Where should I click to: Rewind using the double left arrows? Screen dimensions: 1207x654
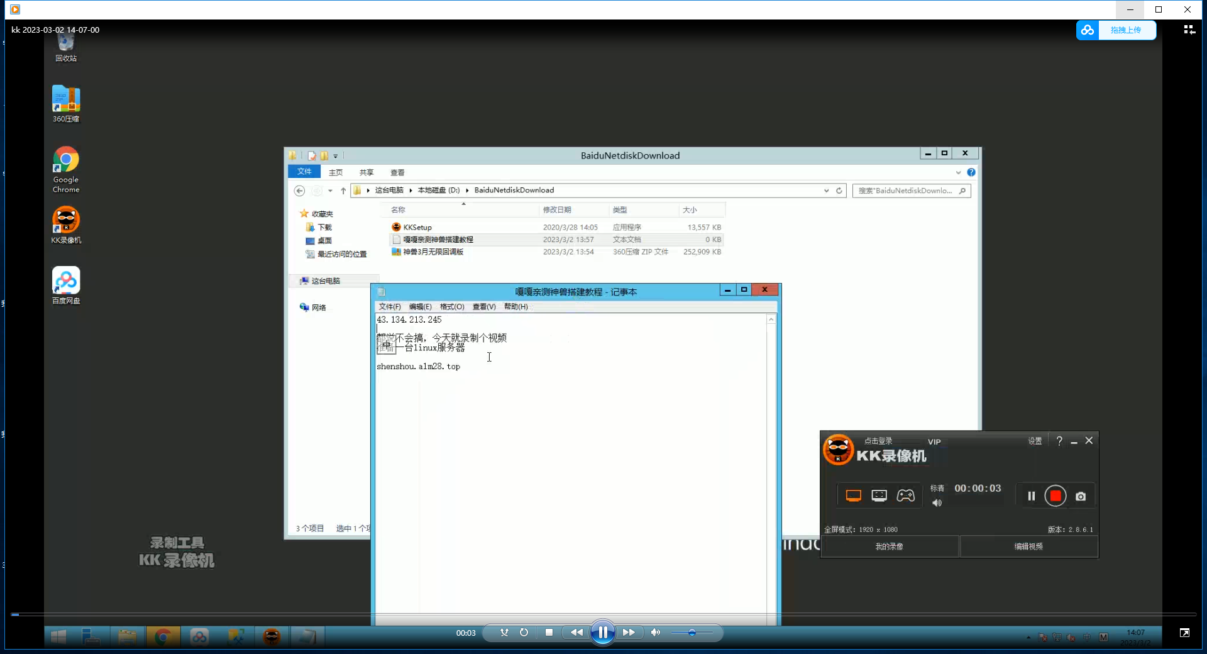pyautogui.click(x=576, y=633)
